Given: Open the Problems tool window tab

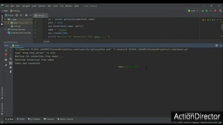Looking at the screenshot, I should click(34, 119).
